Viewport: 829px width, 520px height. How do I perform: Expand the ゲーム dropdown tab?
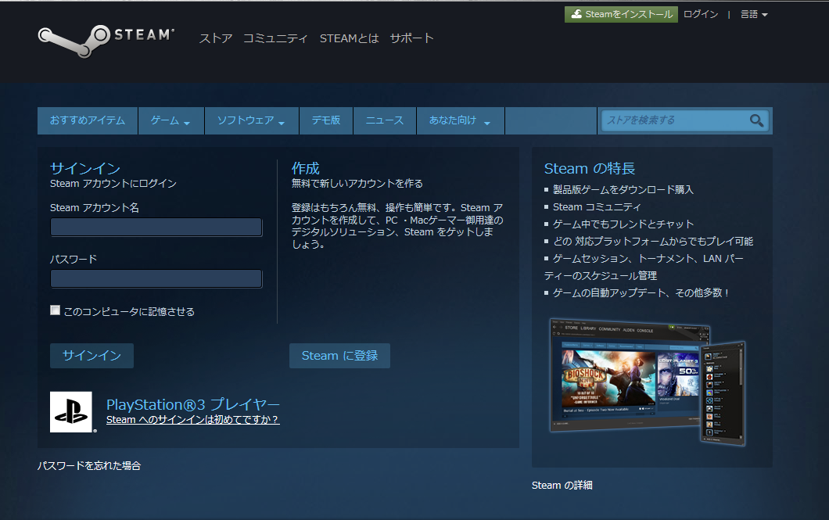pyautogui.click(x=170, y=120)
